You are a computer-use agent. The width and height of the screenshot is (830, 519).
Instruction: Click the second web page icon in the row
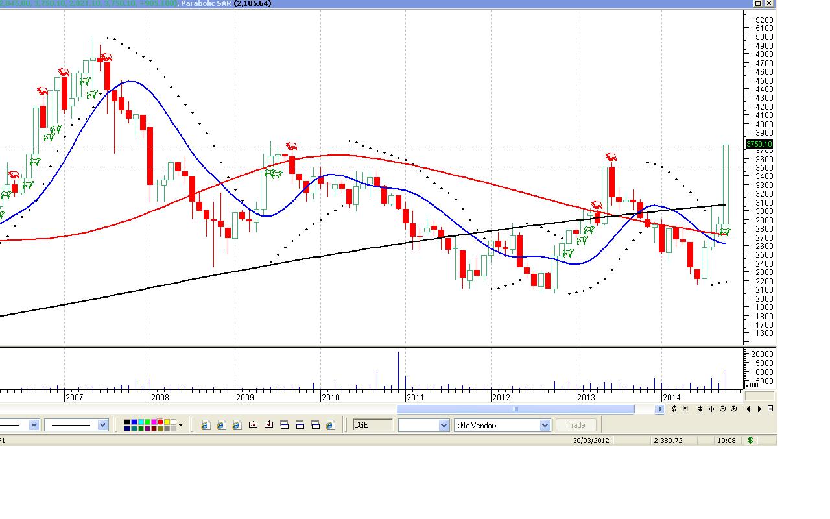click(x=221, y=425)
